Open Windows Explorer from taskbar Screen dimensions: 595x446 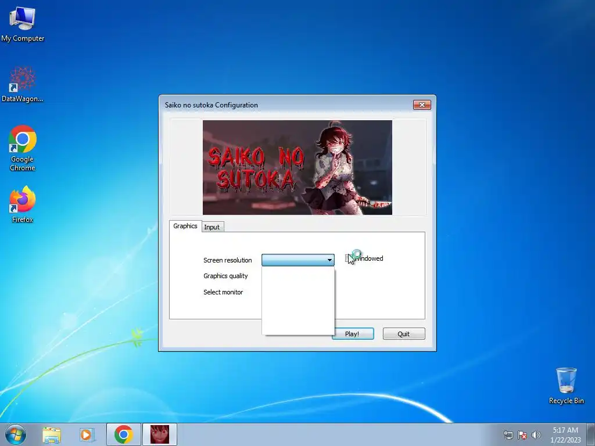tap(52, 434)
